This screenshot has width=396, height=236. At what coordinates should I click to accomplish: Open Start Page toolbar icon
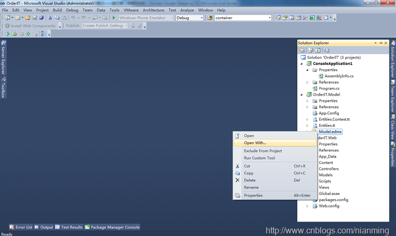coord(312,18)
